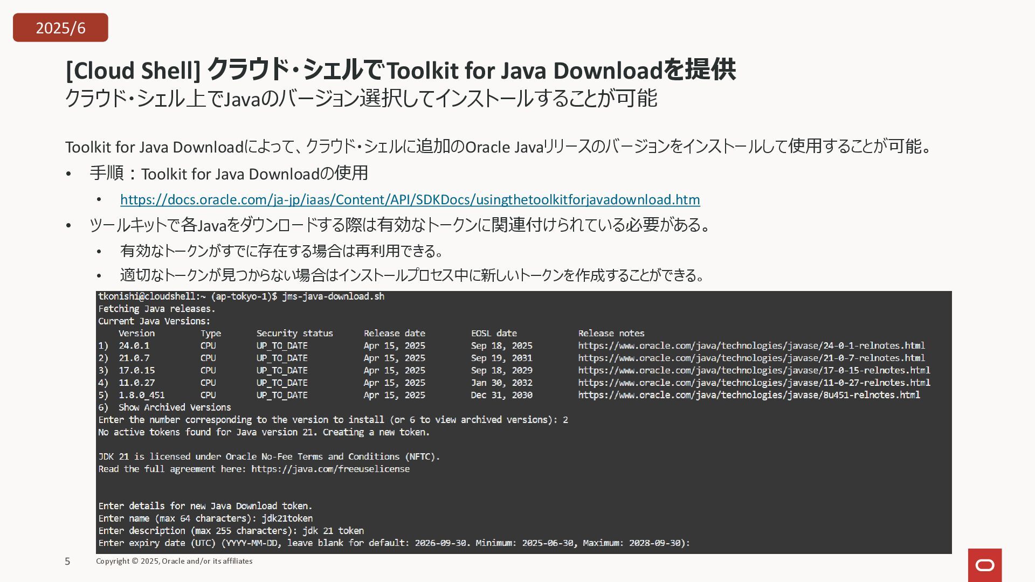The width and height of the screenshot is (1035, 582).
Task: Click the 'Version' column header
Action: (136, 334)
